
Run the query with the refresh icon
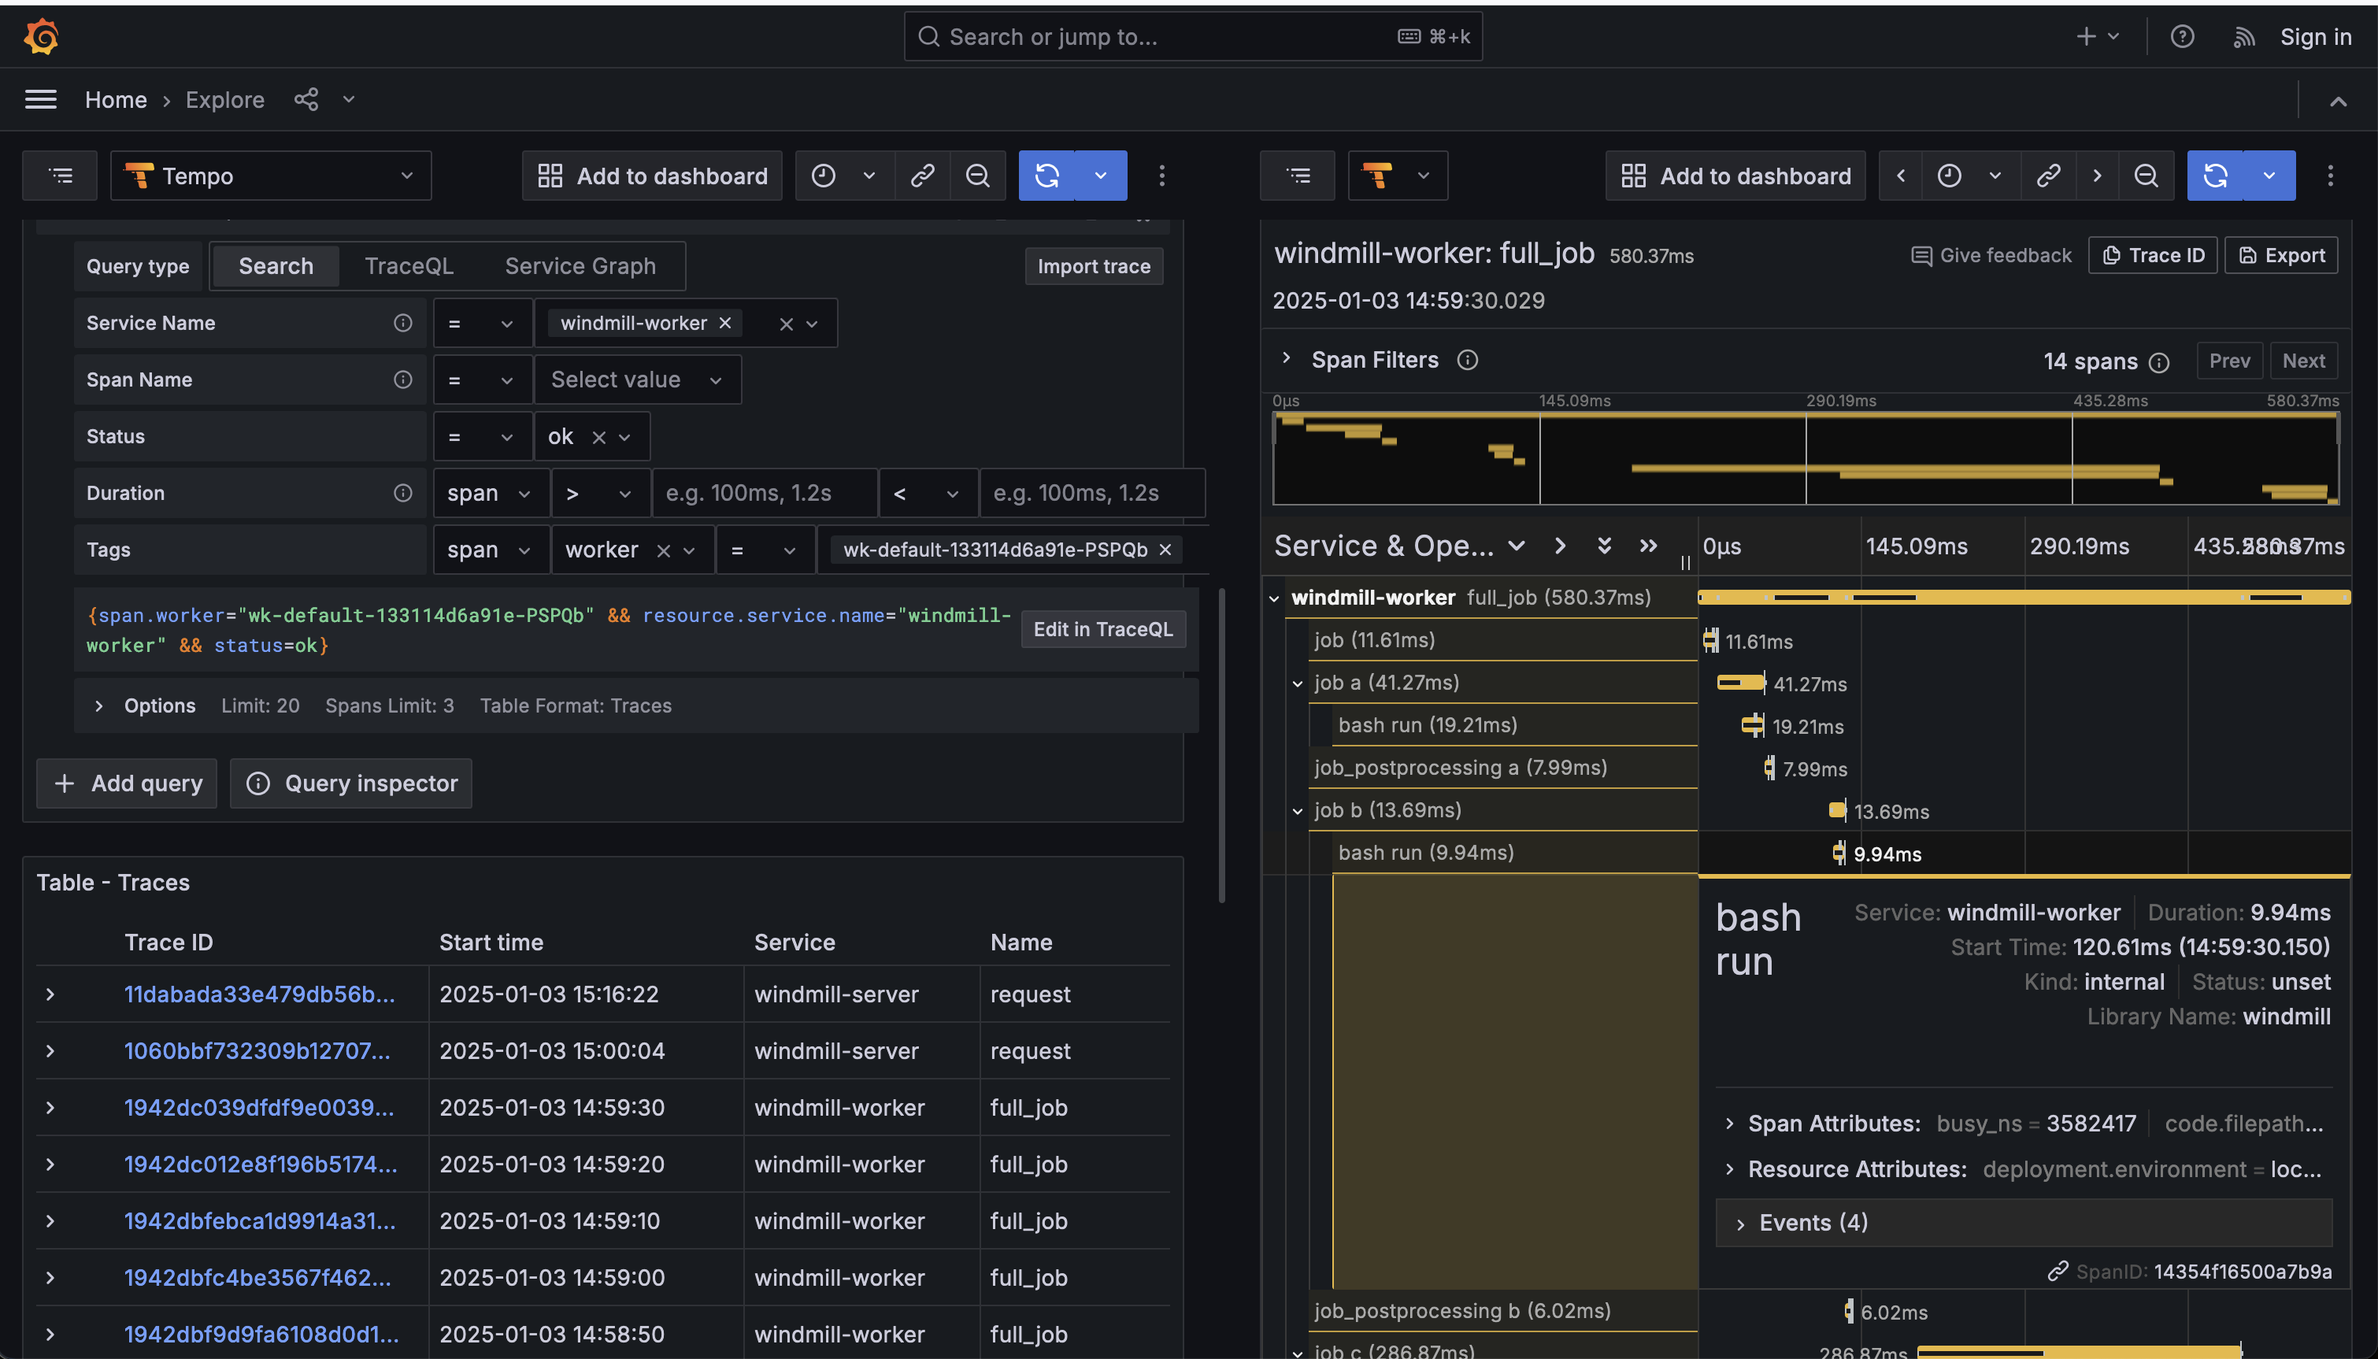coord(1047,176)
